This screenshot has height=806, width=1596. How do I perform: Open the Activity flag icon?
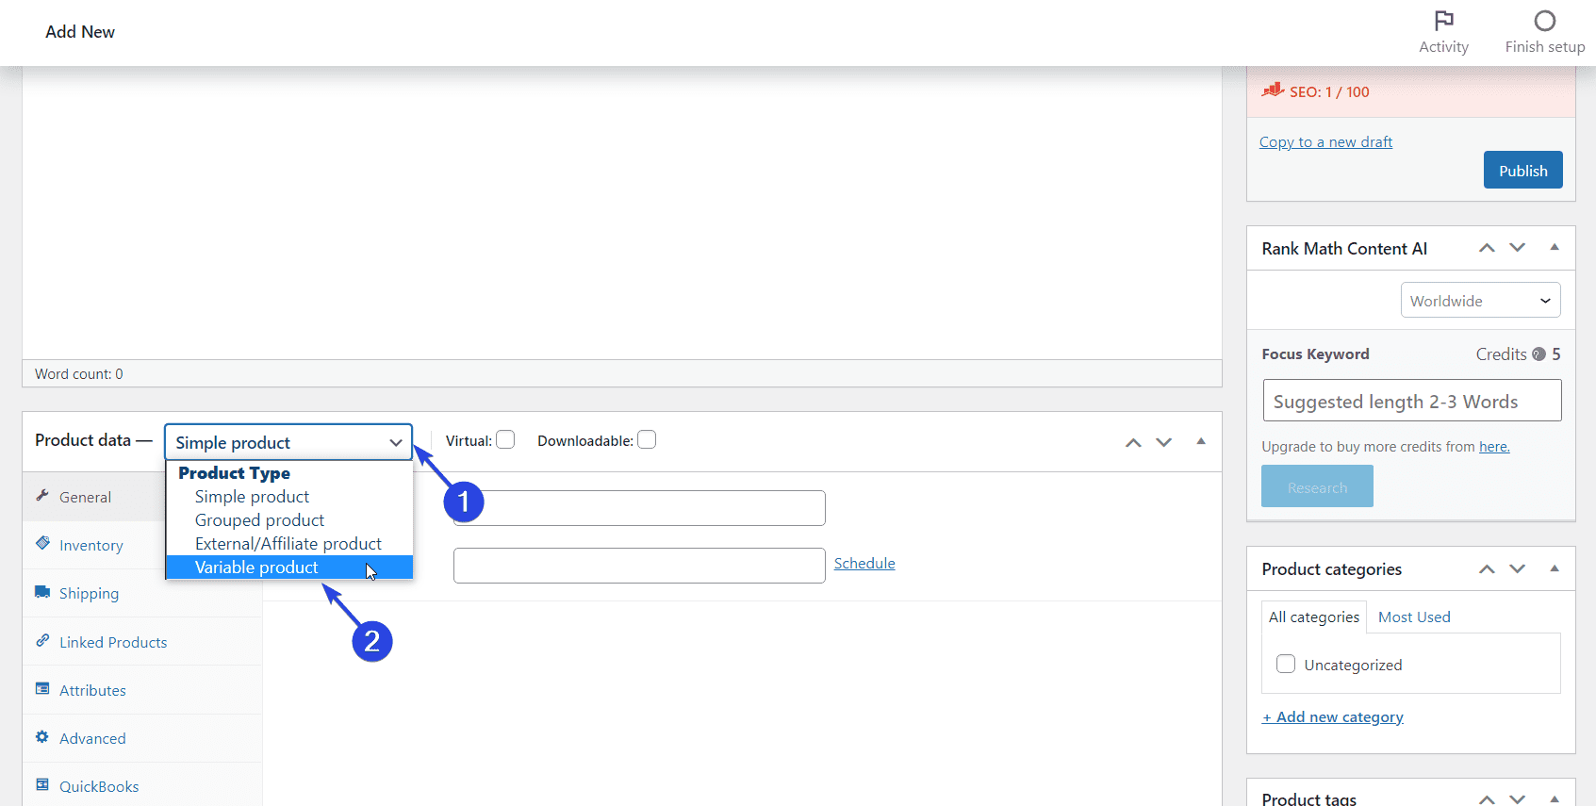click(1443, 21)
